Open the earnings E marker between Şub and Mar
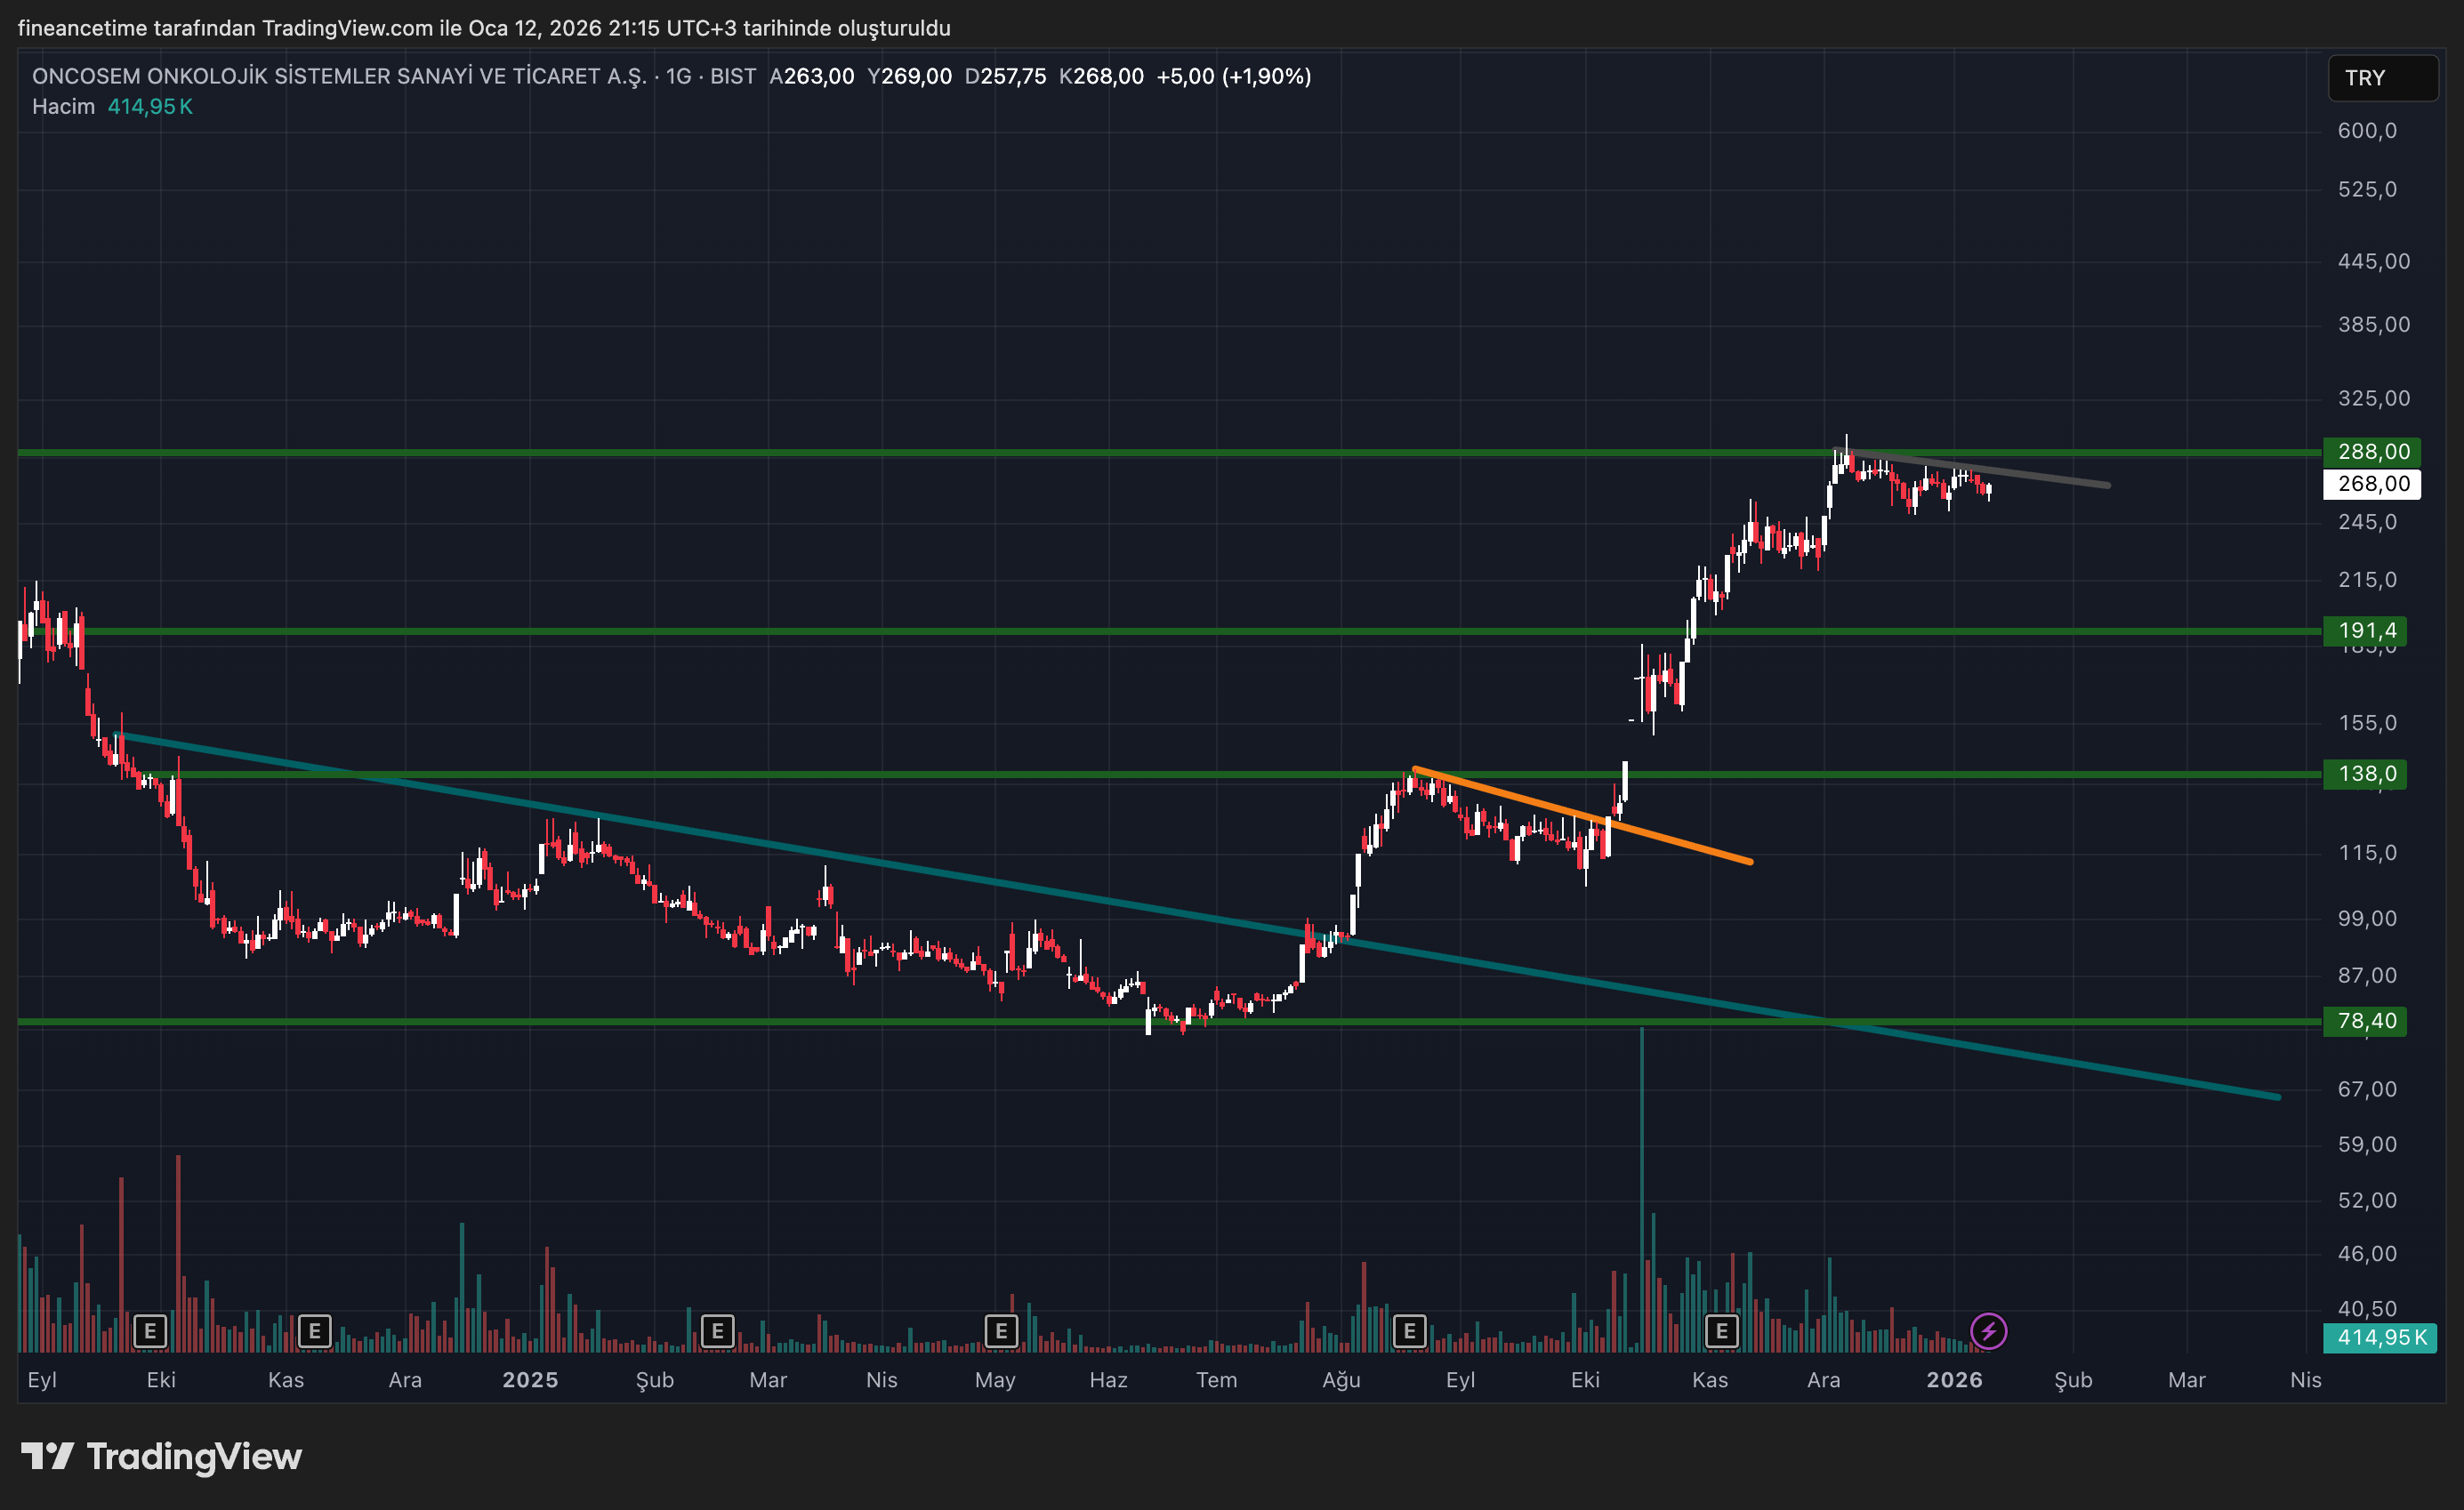The width and height of the screenshot is (2464, 1510). coord(717,1331)
